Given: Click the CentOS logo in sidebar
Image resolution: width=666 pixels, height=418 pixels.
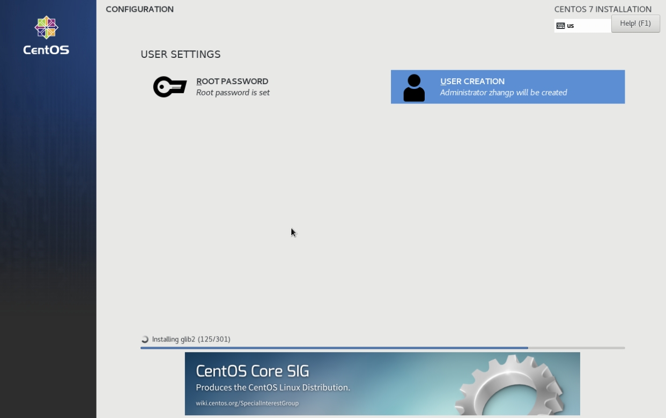Looking at the screenshot, I should click(x=46, y=35).
